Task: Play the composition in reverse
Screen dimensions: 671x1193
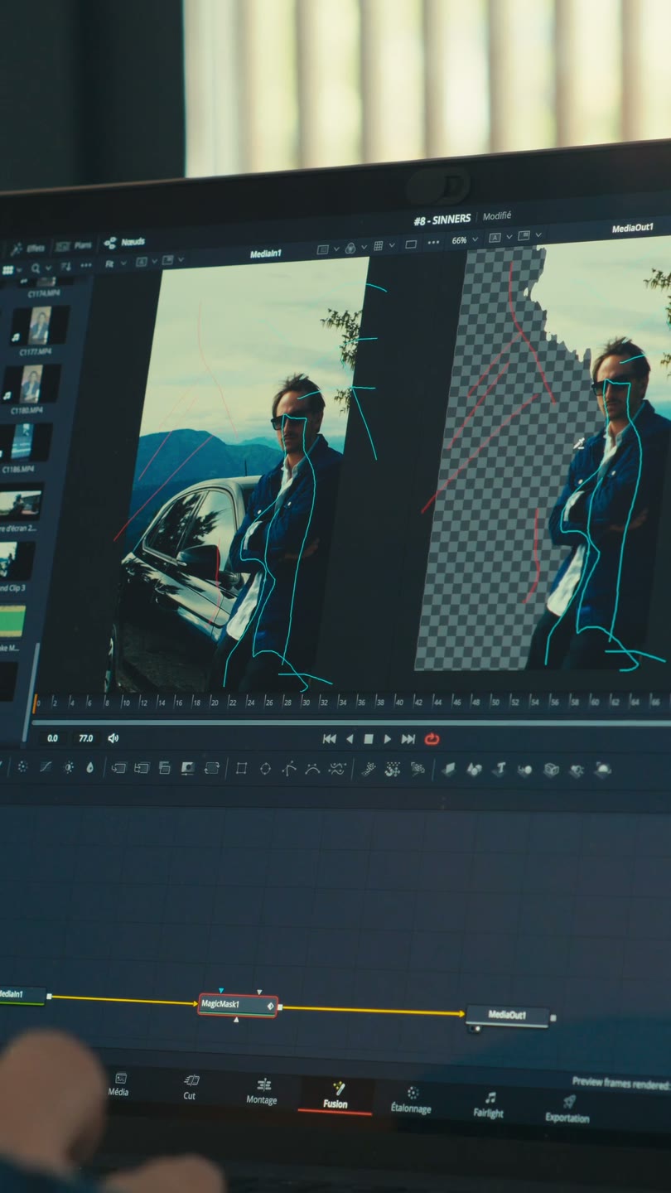Action: click(x=349, y=739)
